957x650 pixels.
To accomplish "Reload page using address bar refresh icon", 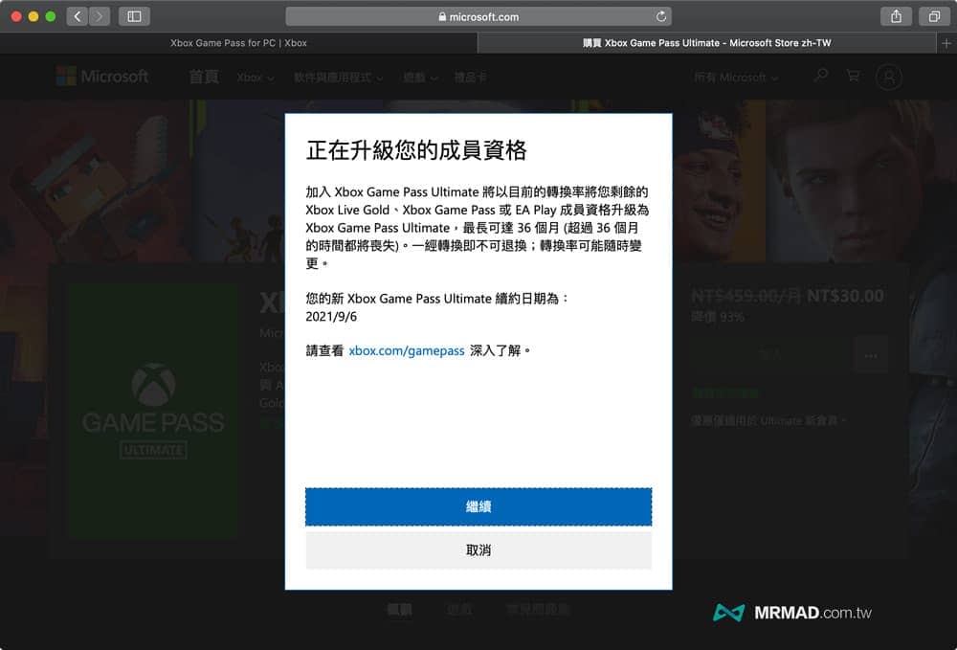I will (661, 16).
